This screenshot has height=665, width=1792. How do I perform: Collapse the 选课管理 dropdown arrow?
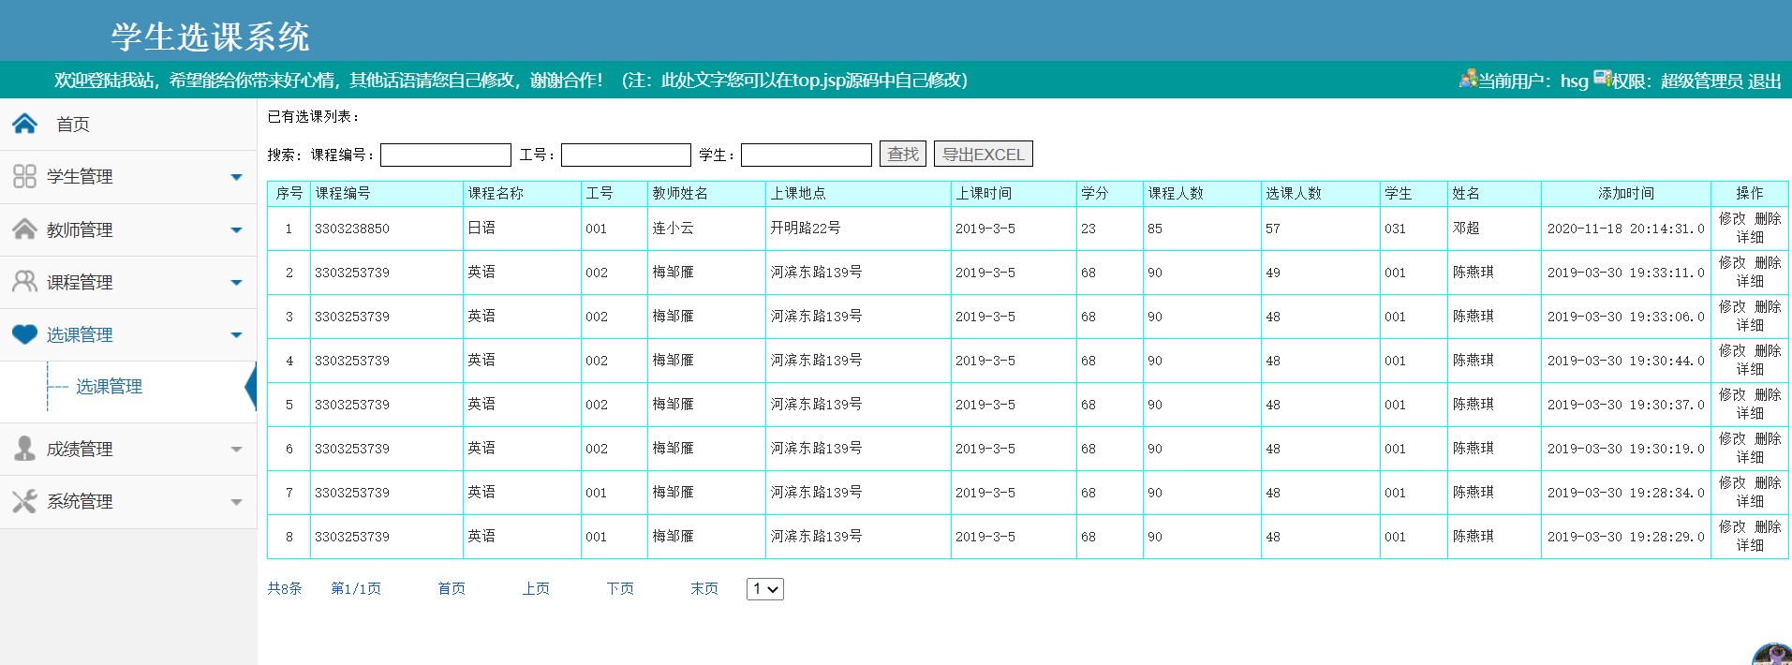pos(236,334)
